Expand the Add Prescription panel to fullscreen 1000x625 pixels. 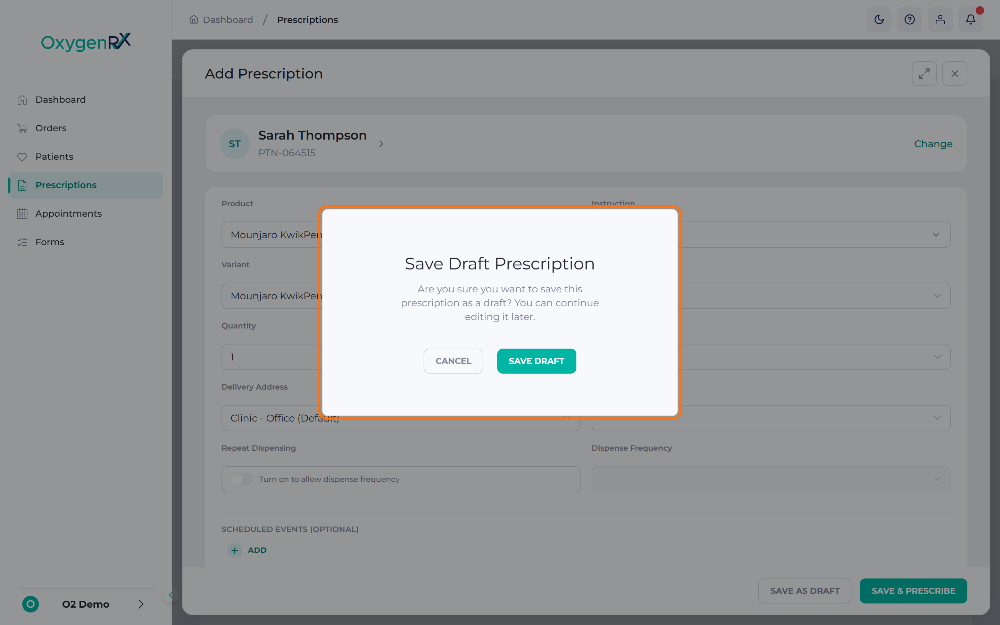coord(924,74)
